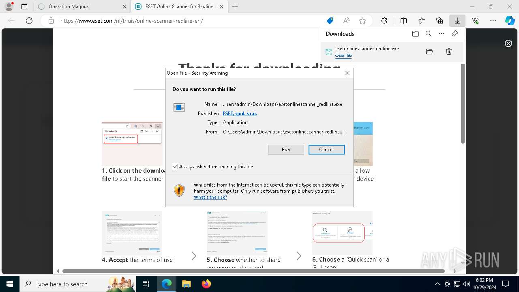Click Open file link under the downloaded exe

pyautogui.click(x=343, y=56)
